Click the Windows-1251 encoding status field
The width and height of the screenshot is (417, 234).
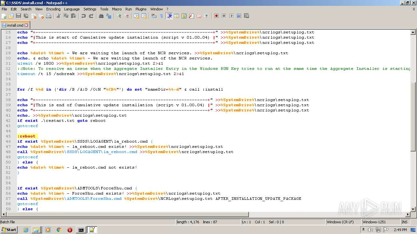tap(381, 222)
